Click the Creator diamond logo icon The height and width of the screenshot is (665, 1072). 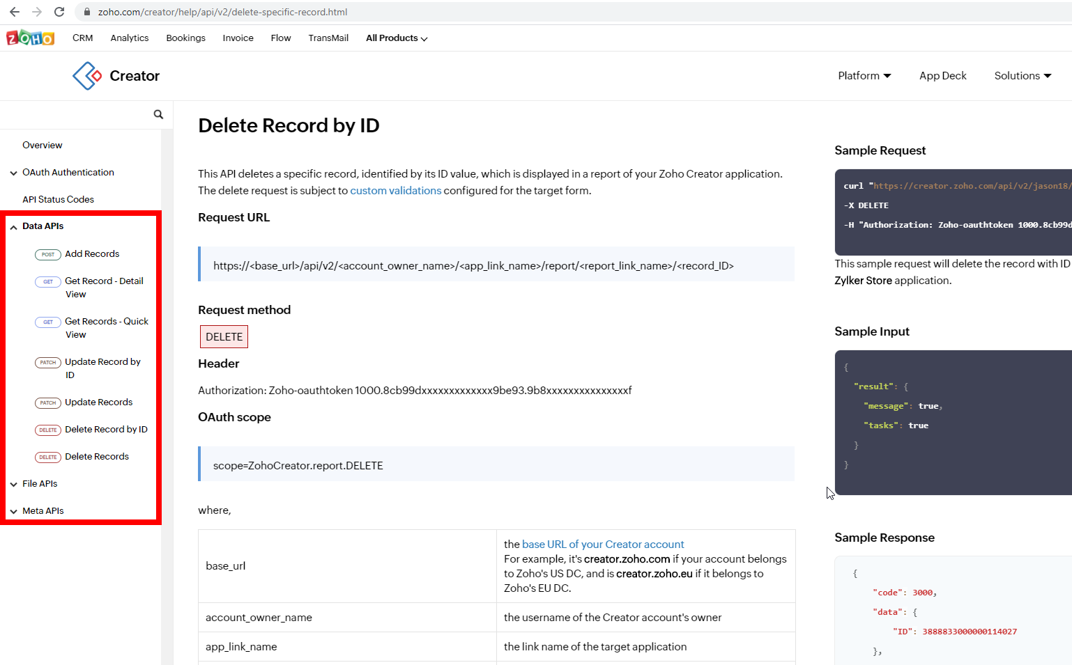point(87,76)
